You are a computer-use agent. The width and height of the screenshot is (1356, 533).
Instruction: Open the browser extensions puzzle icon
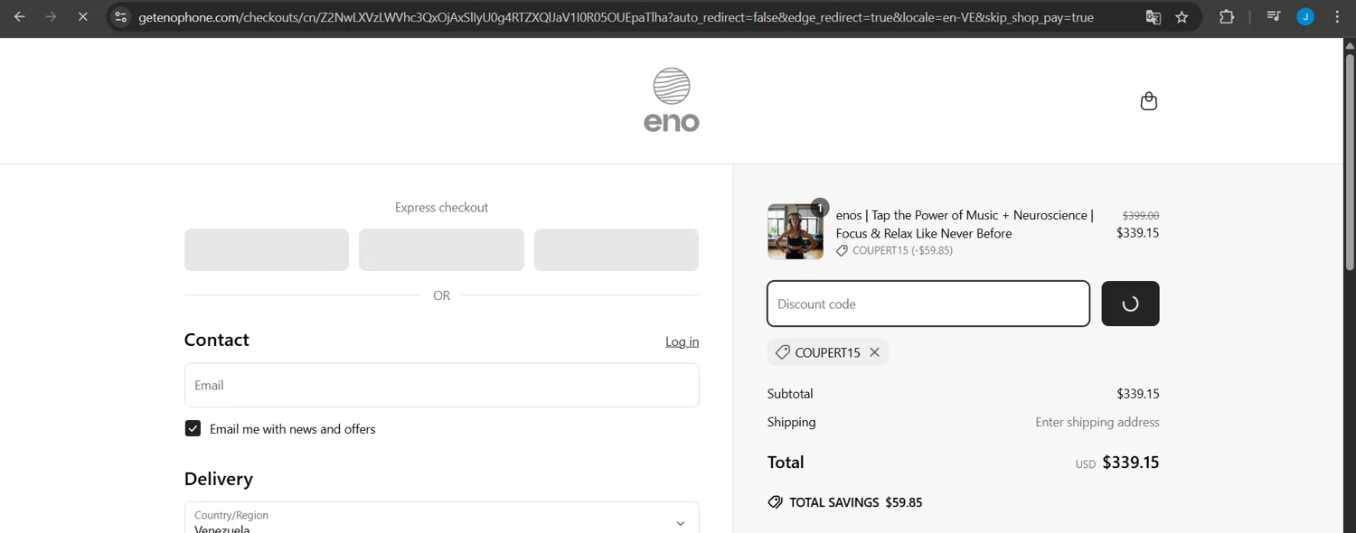(1227, 16)
